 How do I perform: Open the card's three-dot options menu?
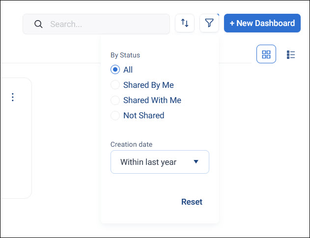point(13,97)
